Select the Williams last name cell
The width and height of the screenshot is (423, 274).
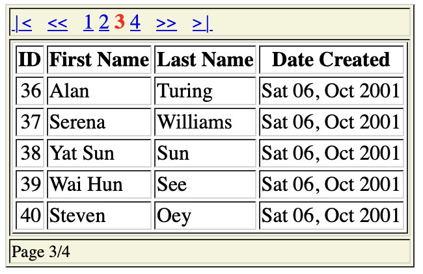[205, 122]
